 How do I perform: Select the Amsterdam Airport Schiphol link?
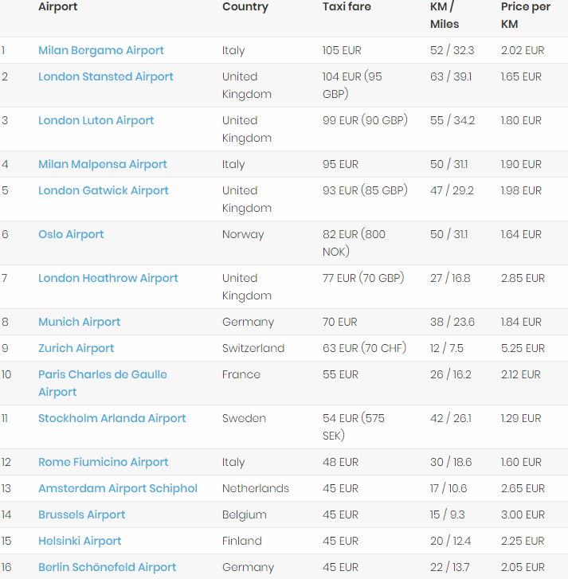tap(118, 488)
